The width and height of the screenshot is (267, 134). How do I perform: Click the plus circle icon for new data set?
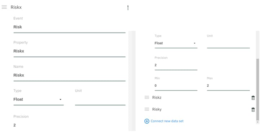(147, 121)
